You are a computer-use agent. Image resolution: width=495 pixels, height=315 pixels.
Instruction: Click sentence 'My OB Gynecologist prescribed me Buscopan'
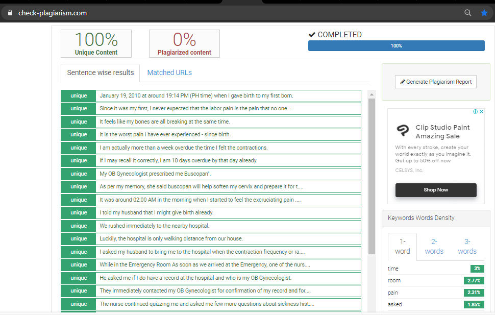click(x=155, y=174)
